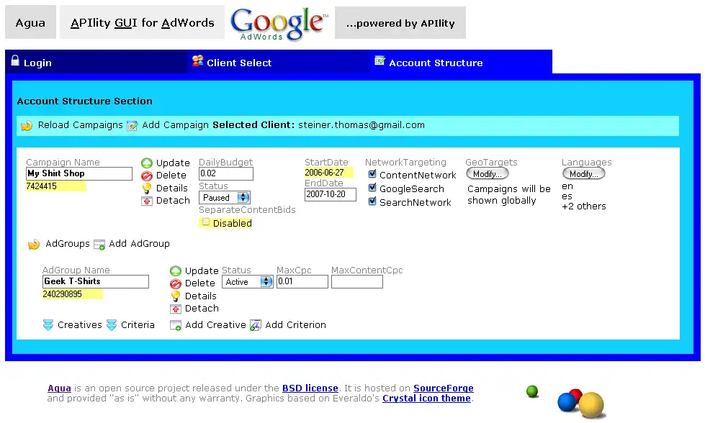
Task: Open the campaign Status dropdown showing Paused
Action: [x=225, y=198]
